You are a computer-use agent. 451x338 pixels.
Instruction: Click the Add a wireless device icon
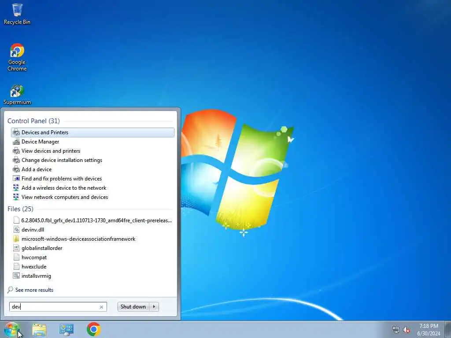(16, 187)
